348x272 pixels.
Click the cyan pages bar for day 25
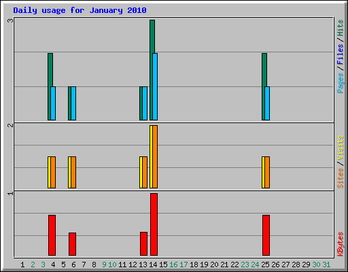(x=267, y=103)
